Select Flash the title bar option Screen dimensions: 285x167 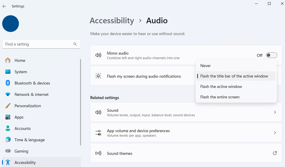(234, 76)
